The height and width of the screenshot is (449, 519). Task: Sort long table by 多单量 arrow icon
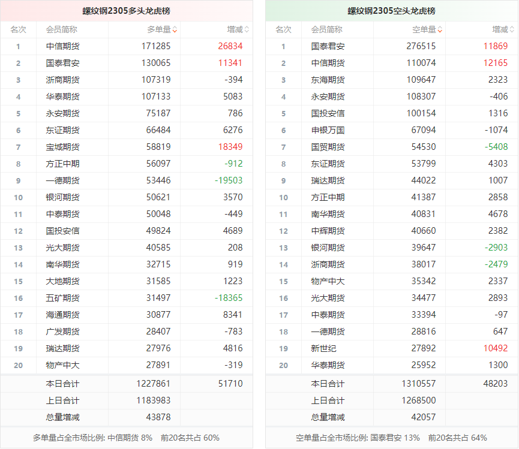click(x=175, y=29)
